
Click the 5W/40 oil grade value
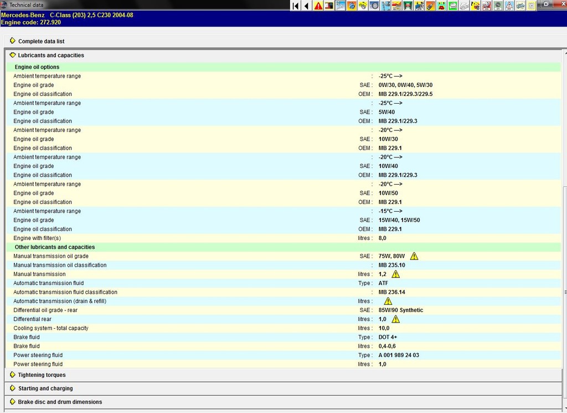(x=386, y=112)
